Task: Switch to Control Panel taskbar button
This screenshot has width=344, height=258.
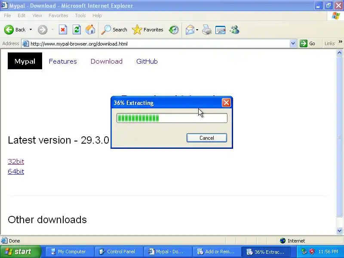Action: 119,252
